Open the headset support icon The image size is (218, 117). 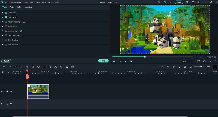165,2
